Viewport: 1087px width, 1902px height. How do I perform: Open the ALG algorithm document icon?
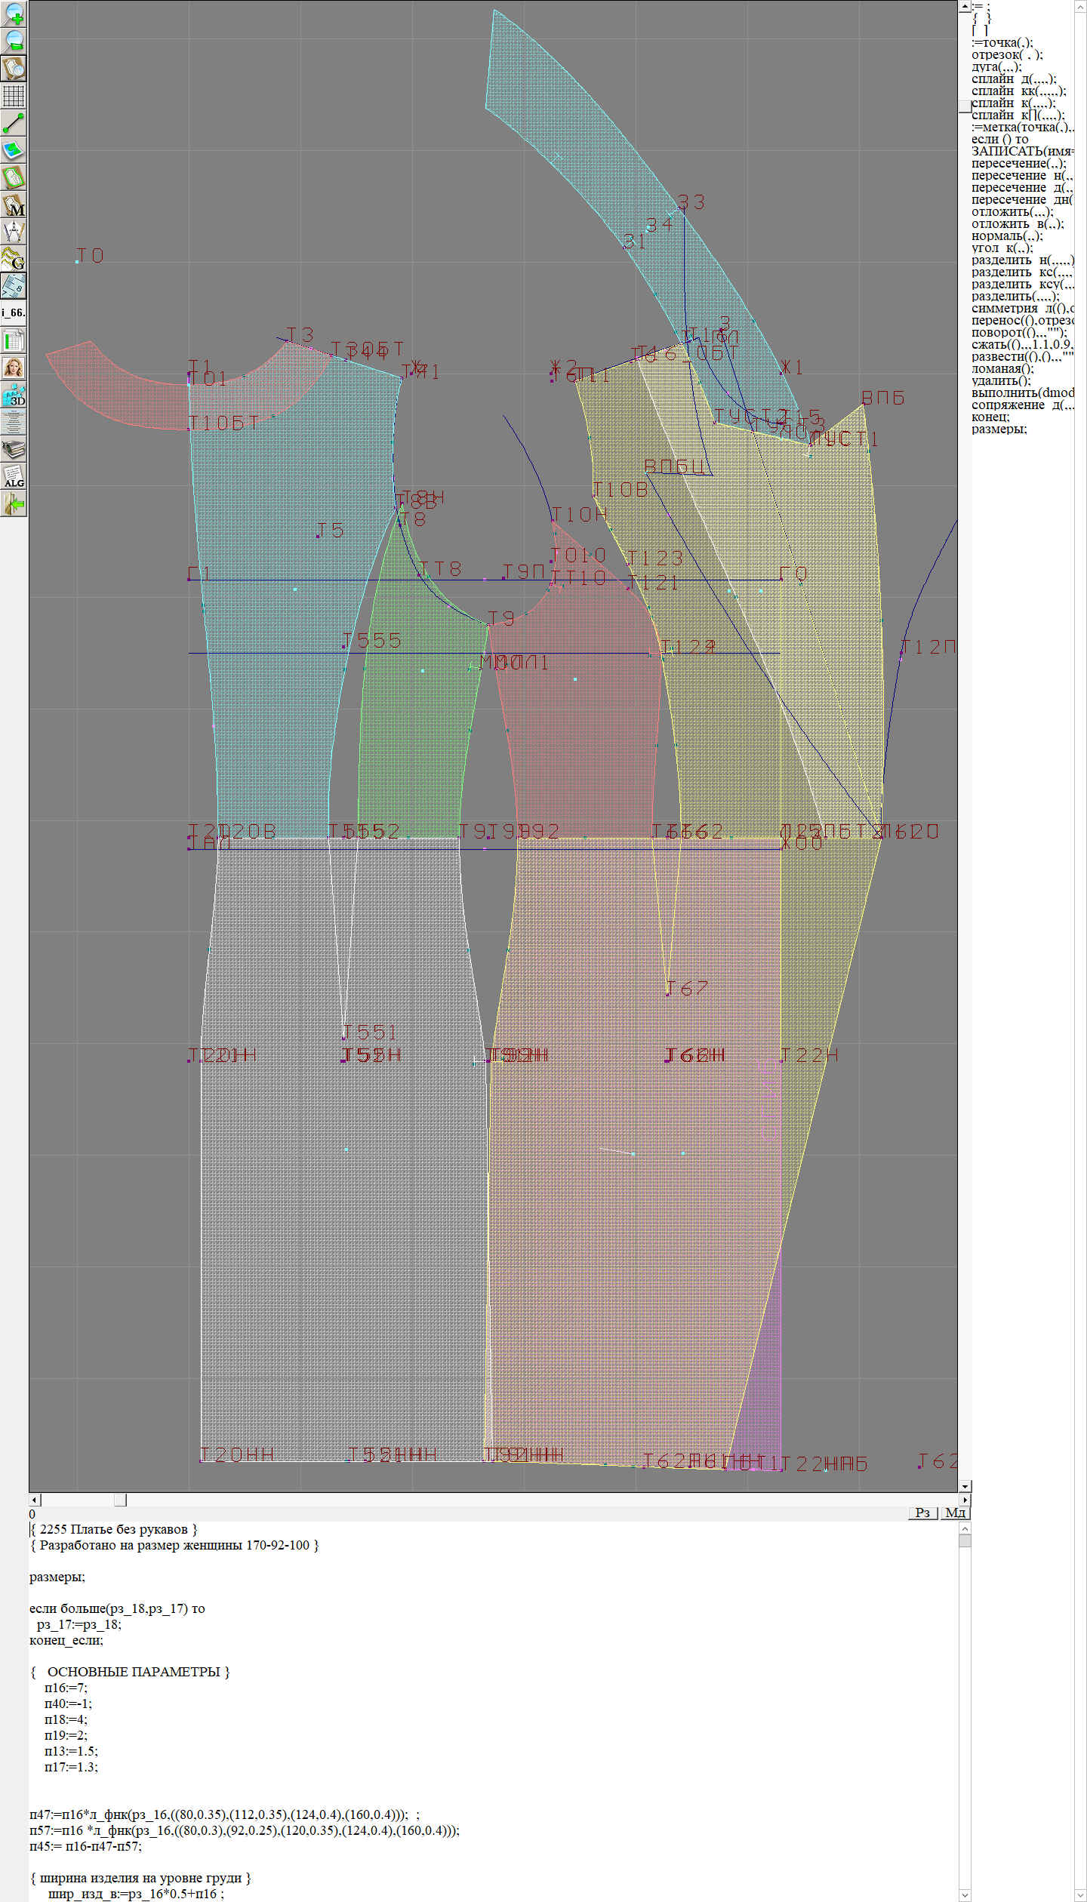(x=14, y=476)
